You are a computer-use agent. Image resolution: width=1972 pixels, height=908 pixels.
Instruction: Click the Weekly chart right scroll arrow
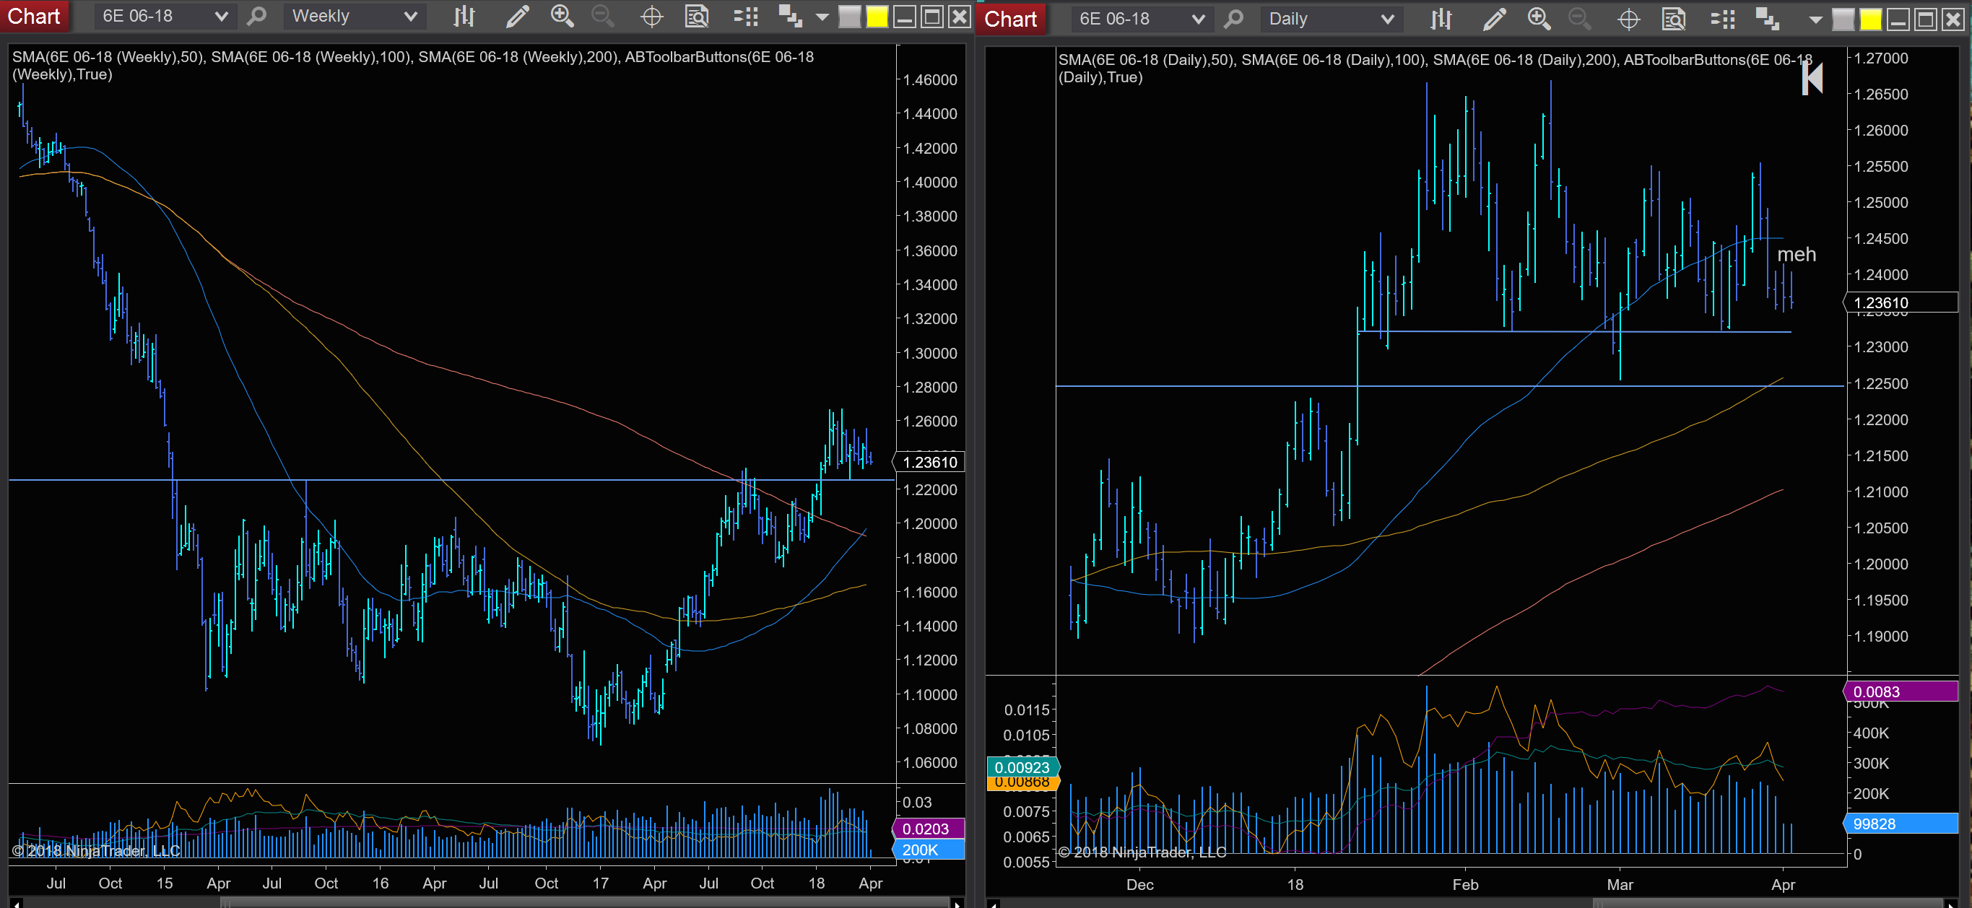tap(956, 904)
